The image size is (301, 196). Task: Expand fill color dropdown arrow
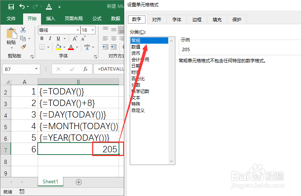tap(64, 47)
